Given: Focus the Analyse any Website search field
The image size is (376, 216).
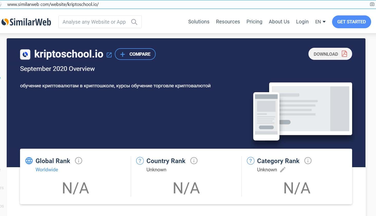Looking at the screenshot, I should click(94, 22).
